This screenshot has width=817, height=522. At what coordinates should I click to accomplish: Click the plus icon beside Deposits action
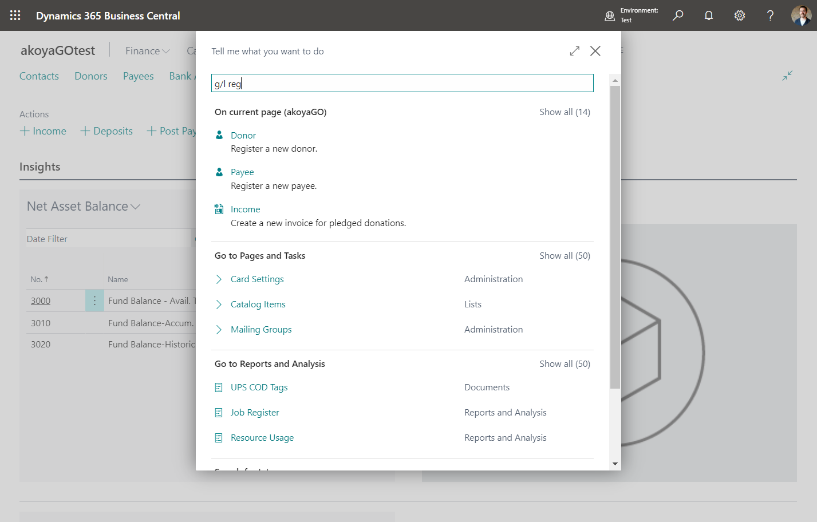(x=85, y=131)
